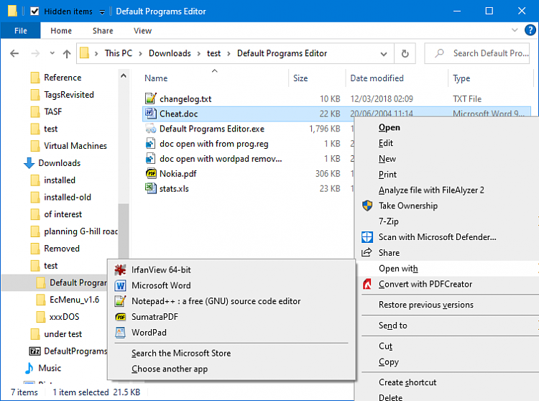Click the Share icon in context menu
This screenshot has height=401, width=539.
pos(368,253)
